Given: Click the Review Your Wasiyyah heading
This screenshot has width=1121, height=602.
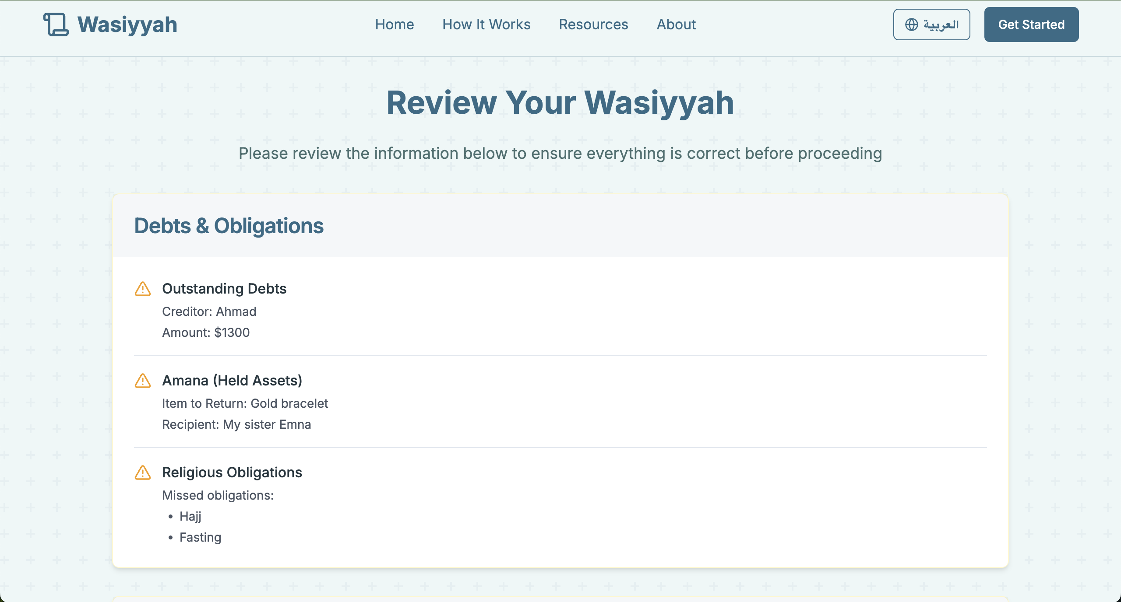Looking at the screenshot, I should pos(560,103).
